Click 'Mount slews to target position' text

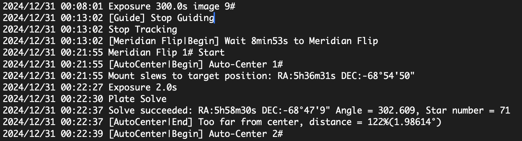188,76
